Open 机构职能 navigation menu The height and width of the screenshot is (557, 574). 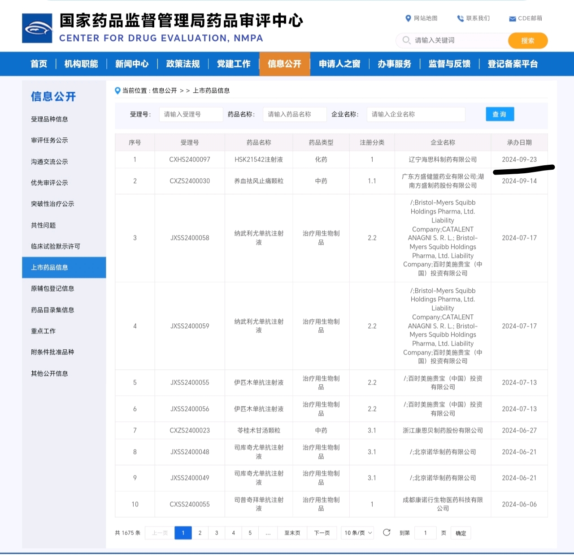[x=81, y=64]
